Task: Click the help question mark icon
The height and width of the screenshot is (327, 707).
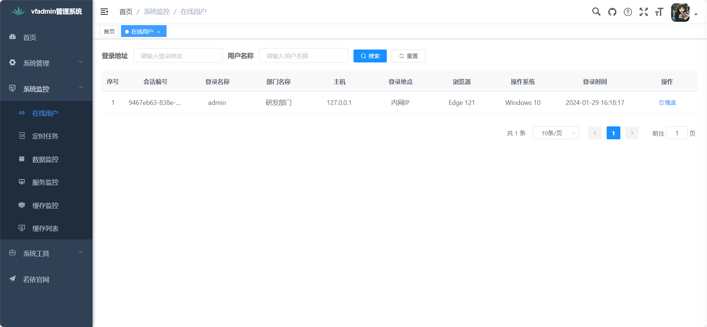Action: click(x=628, y=12)
